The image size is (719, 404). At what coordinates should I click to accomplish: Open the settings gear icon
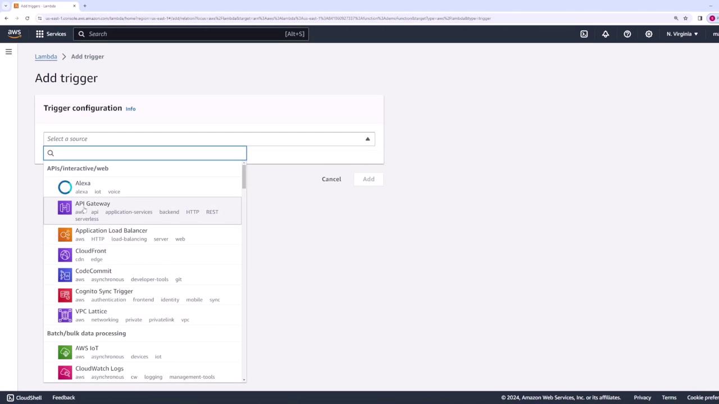(x=649, y=34)
